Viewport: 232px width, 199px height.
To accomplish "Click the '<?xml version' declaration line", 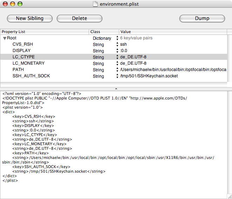I will 42,94.
